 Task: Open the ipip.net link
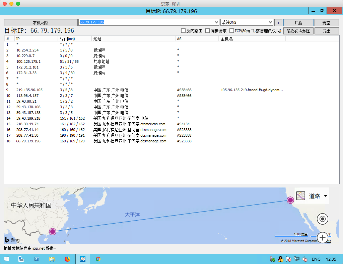click(x=39, y=248)
